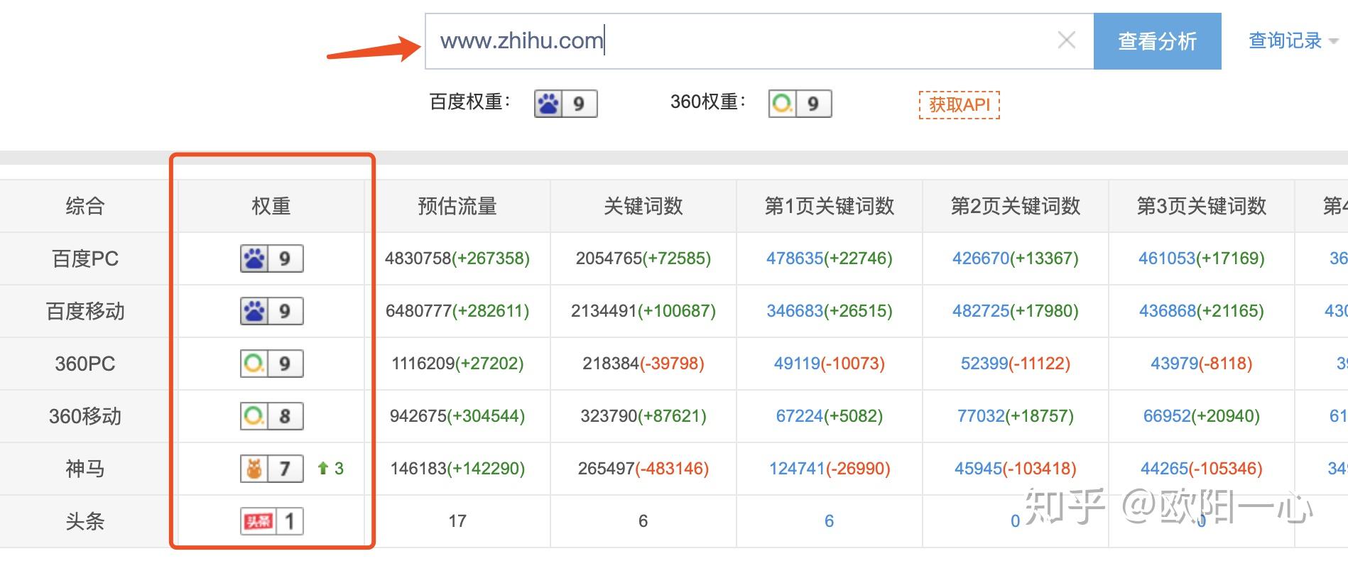Click 360移动 estimated traffic 942675
The image size is (1348, 561).
[418, 416]
